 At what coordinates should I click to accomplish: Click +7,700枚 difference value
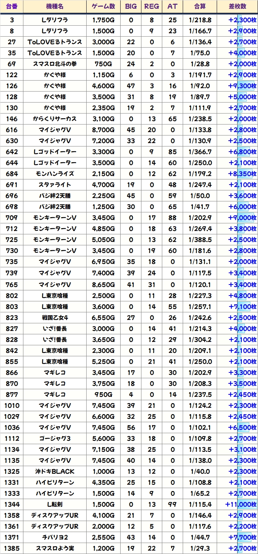click(x=242, y=537)
